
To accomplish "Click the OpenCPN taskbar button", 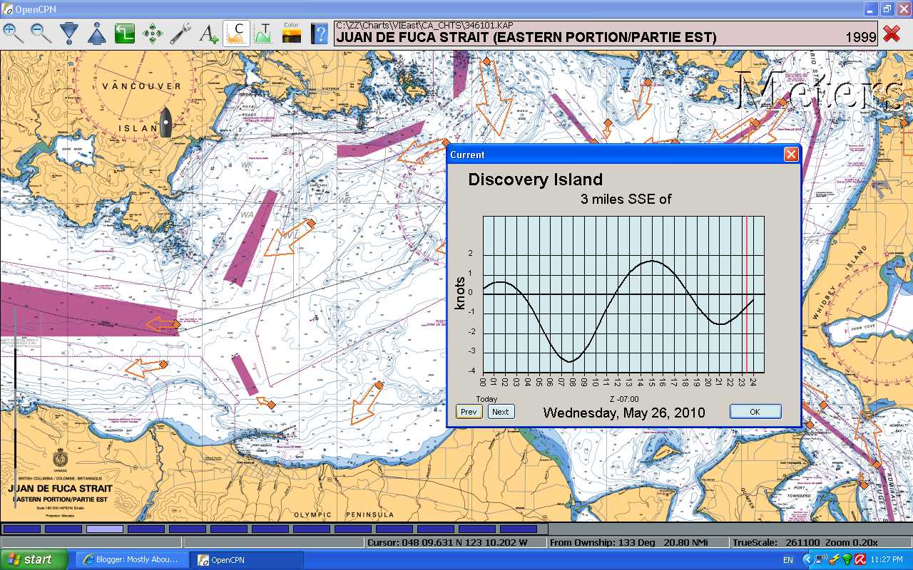I will (x=248, y=559).
